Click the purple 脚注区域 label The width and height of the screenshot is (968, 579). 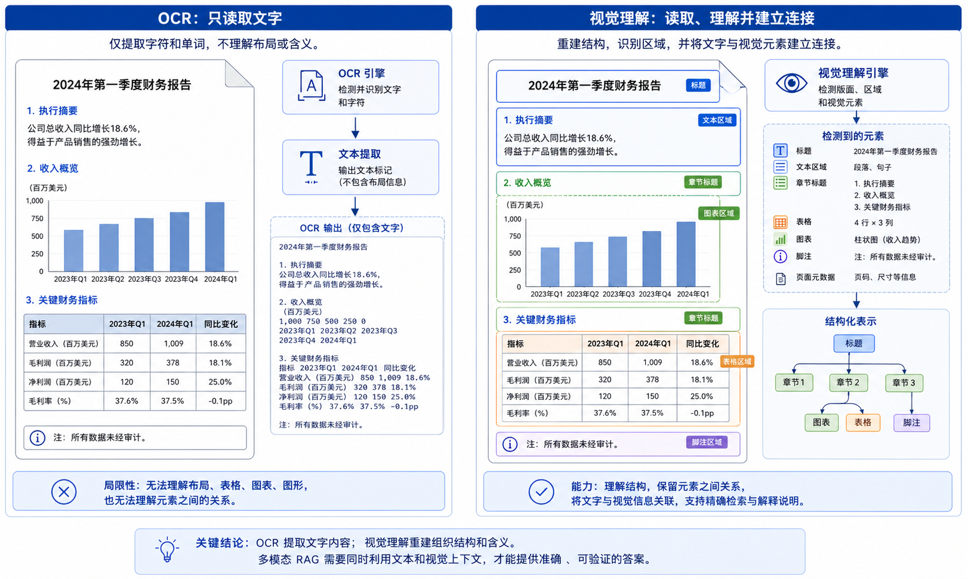707,442
